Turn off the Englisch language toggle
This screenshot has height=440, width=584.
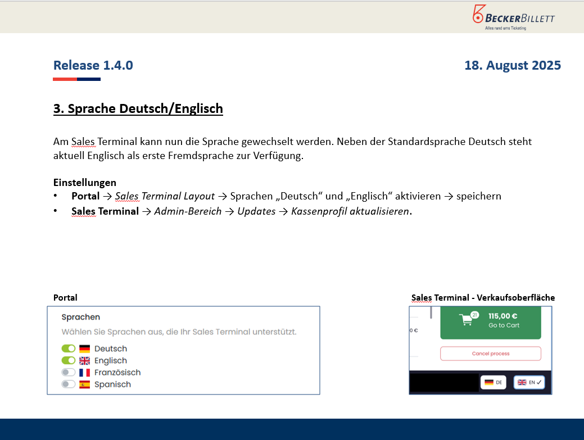tap(69, 360)
